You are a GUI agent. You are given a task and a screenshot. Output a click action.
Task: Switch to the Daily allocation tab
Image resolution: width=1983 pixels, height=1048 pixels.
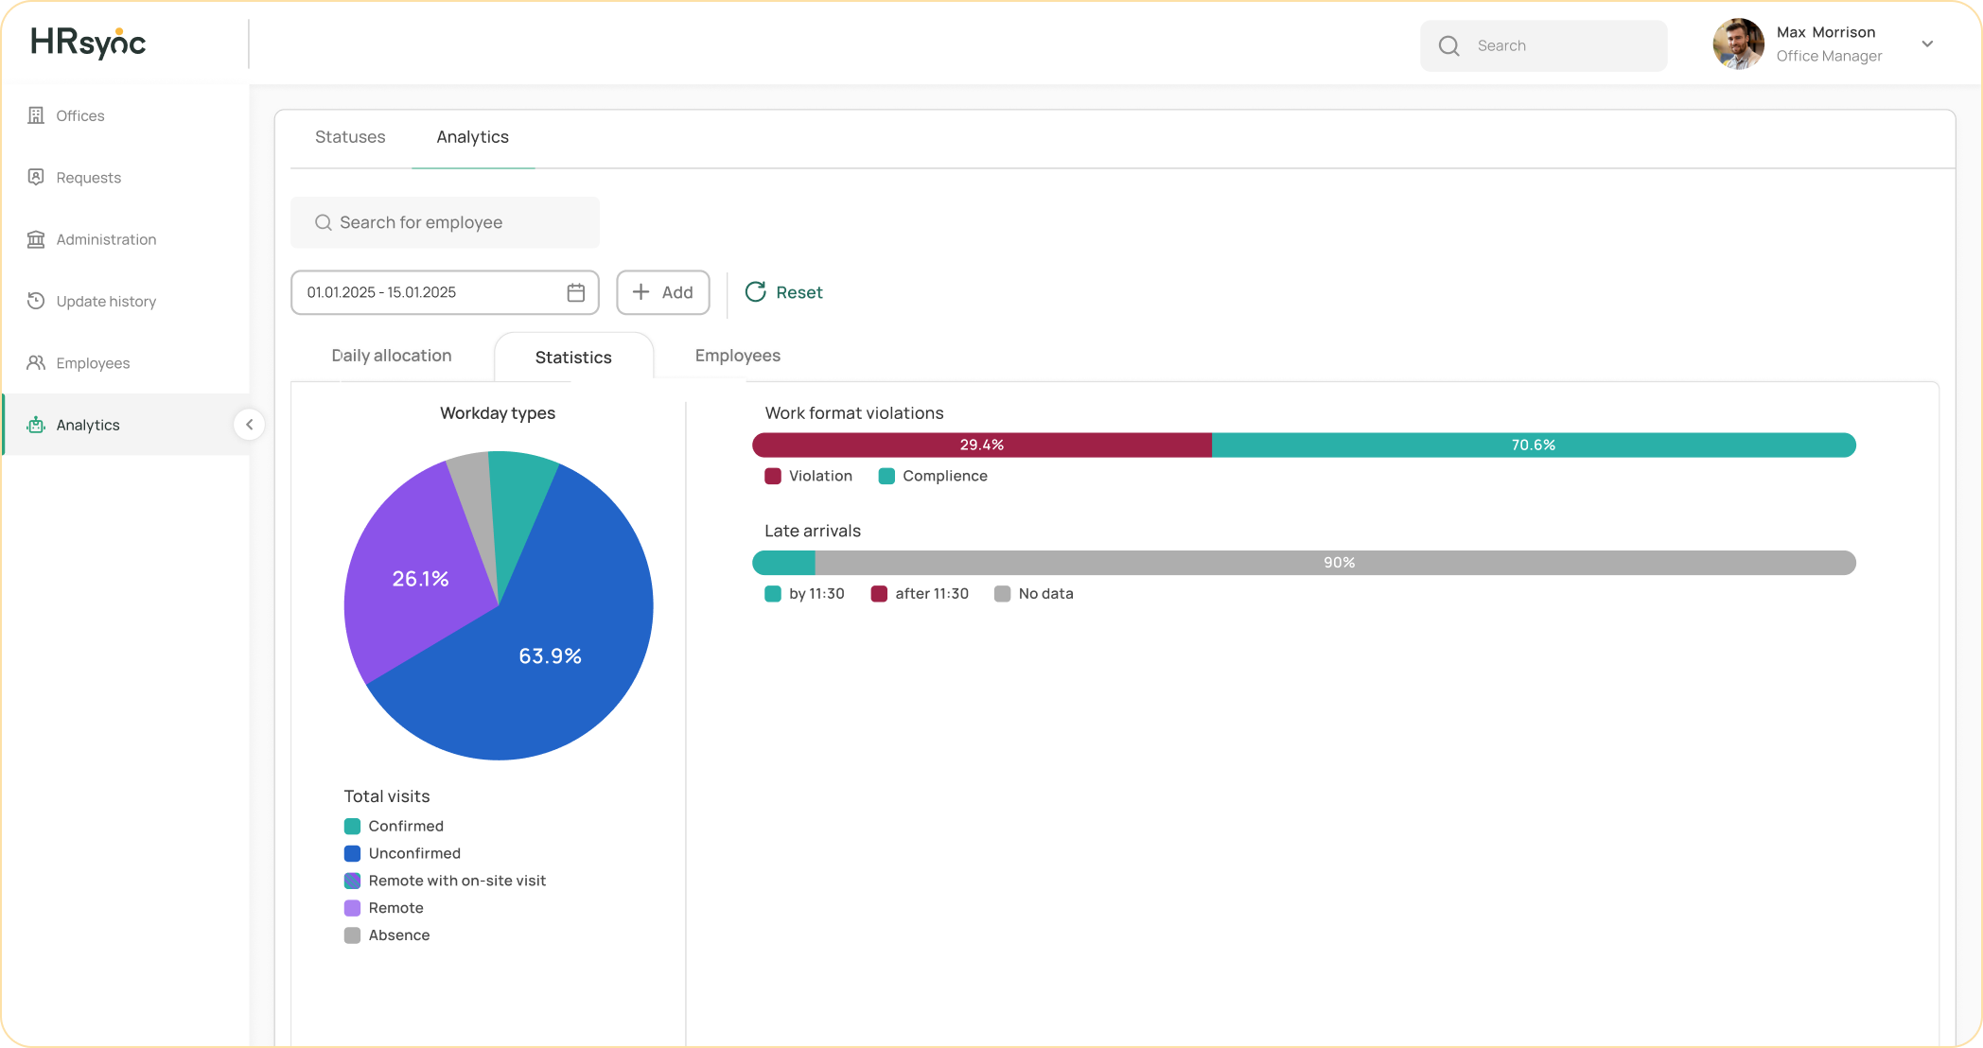[x=391, y=356]
